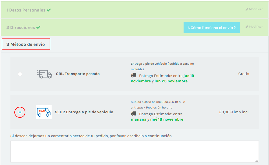Image resolution: width=269 pixels, height=165 pixels.
Task: Collapse the 3 Método de envío section
Action: (x=26, y=44)
